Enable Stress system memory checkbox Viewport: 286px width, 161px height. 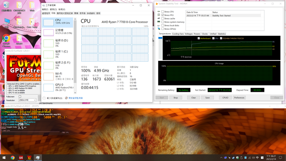pos(163,22)
